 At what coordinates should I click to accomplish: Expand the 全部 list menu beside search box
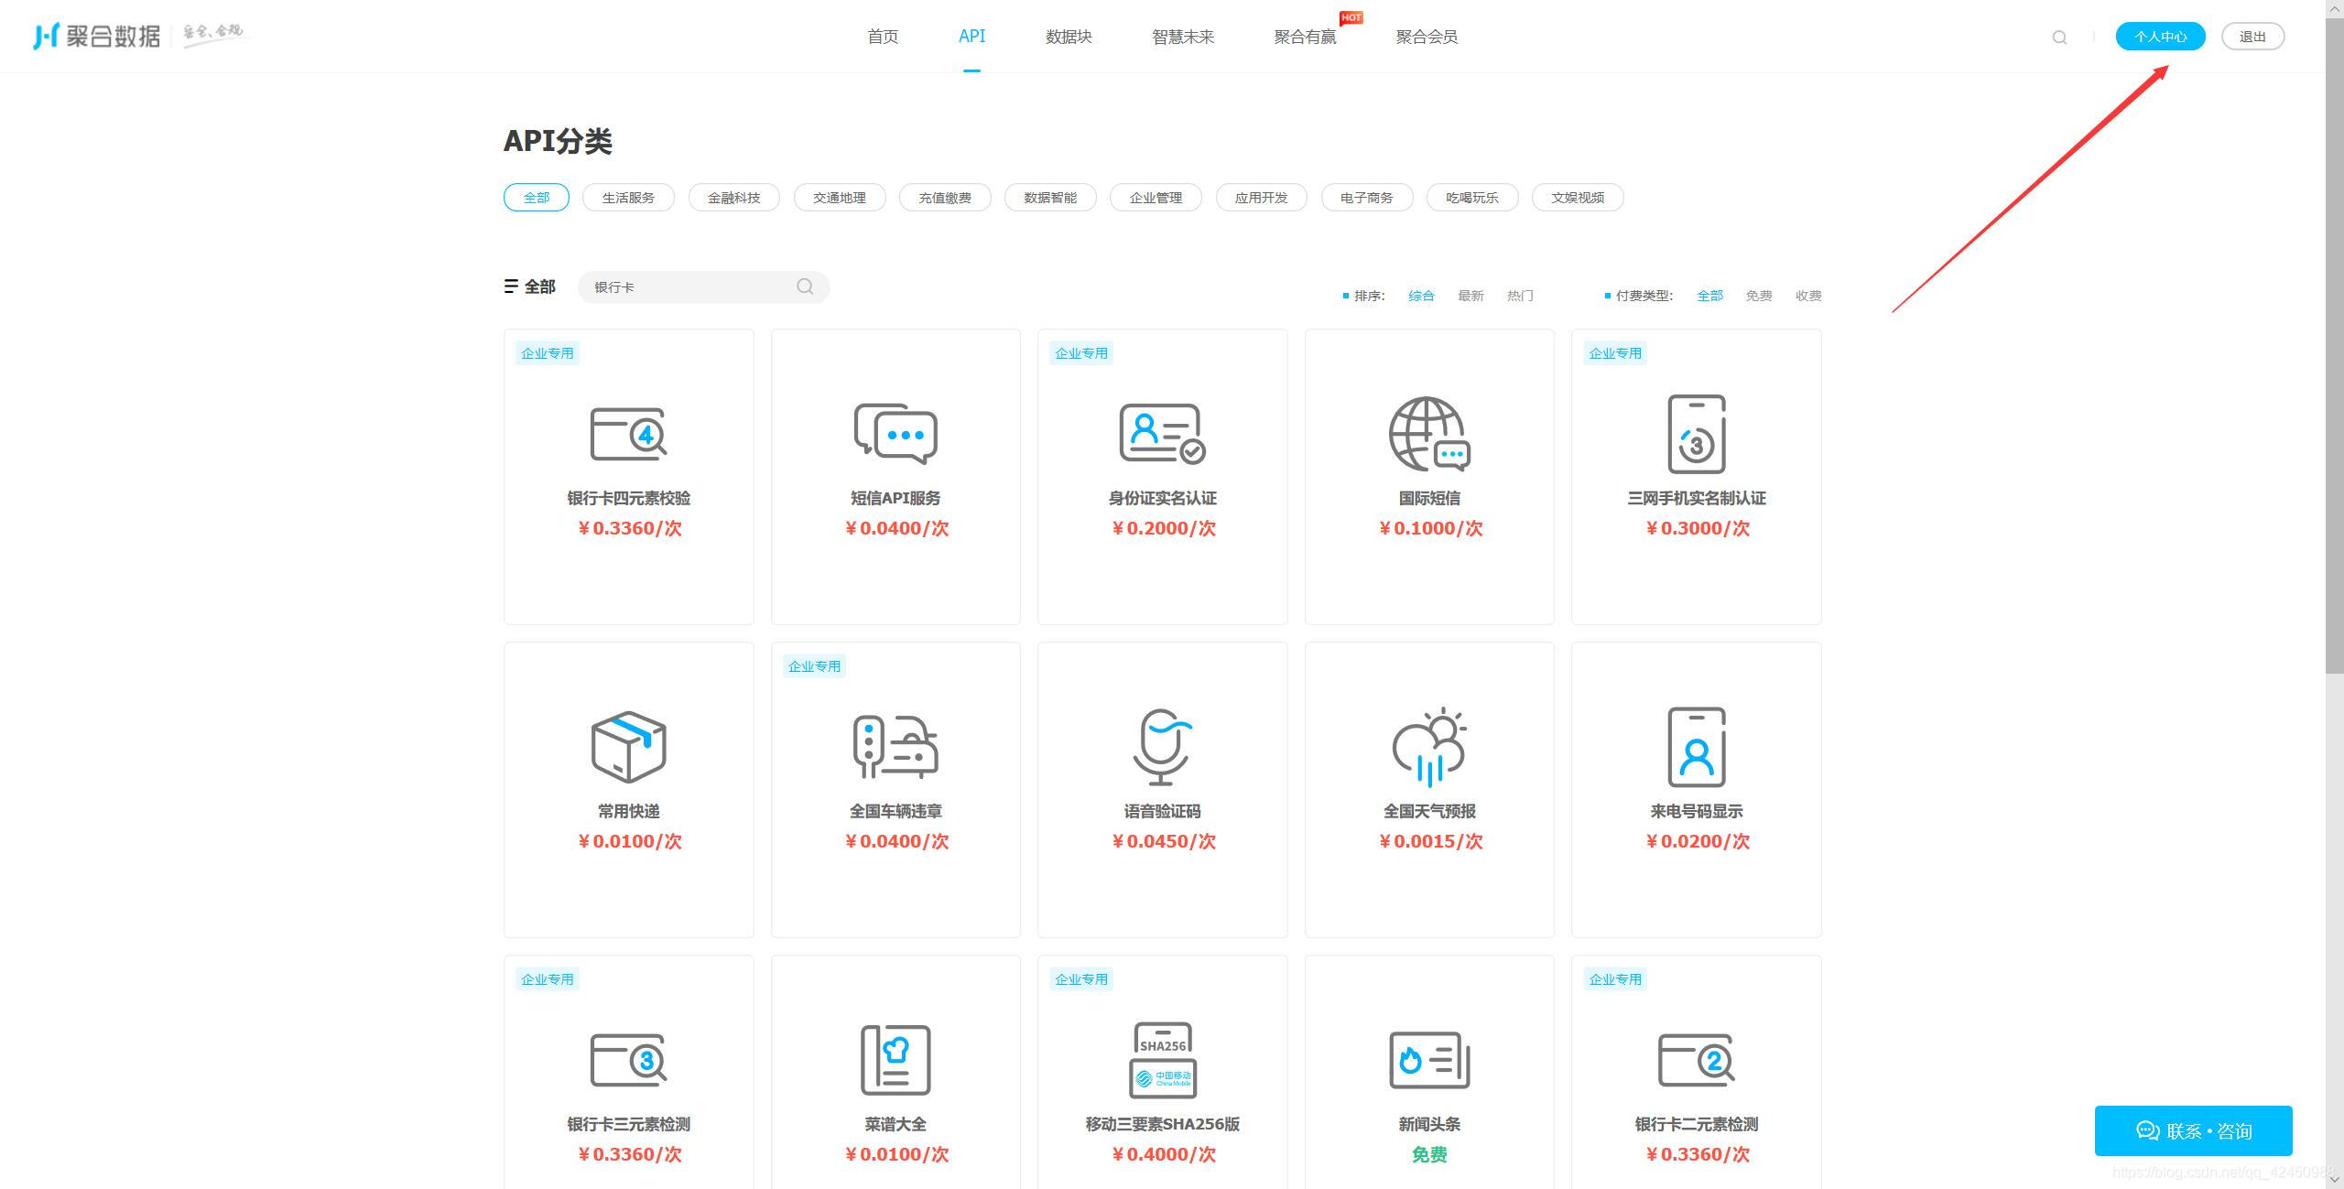pyautogui.click(x=530, y=286)
